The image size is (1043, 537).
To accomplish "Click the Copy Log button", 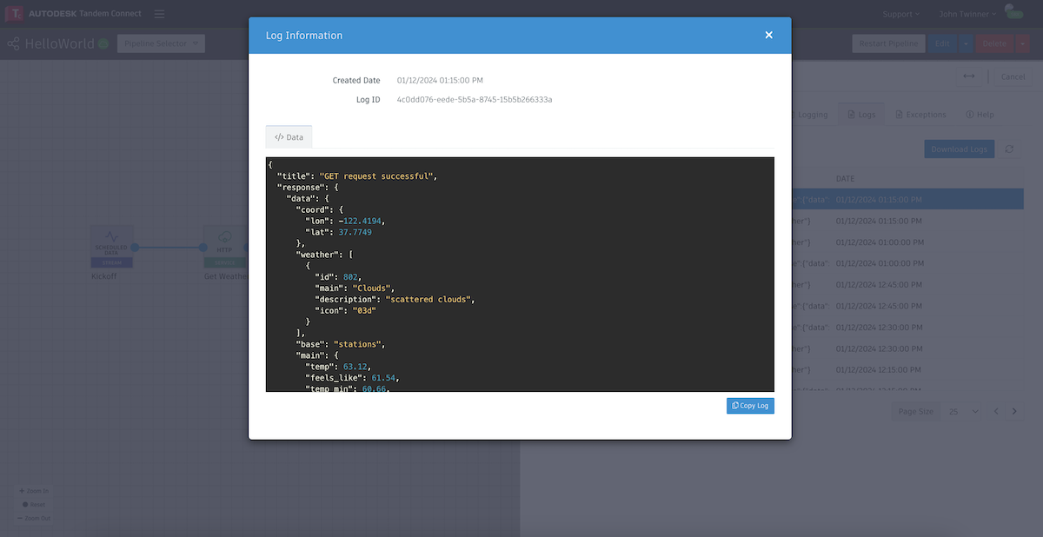I will [x=750, y=406].
